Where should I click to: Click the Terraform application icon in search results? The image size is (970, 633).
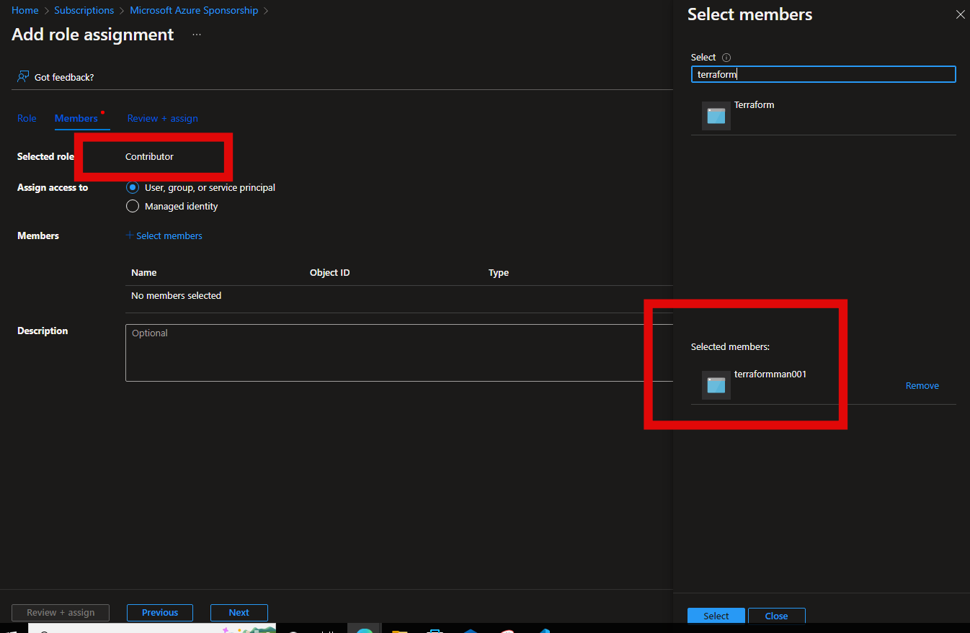(x=716, y=116)
